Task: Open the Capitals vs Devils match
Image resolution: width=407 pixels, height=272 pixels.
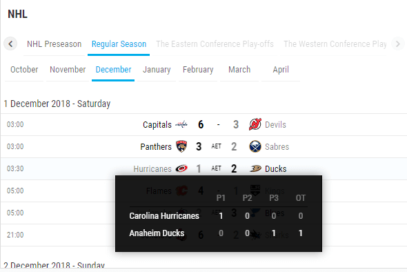Action: point(203,124)
